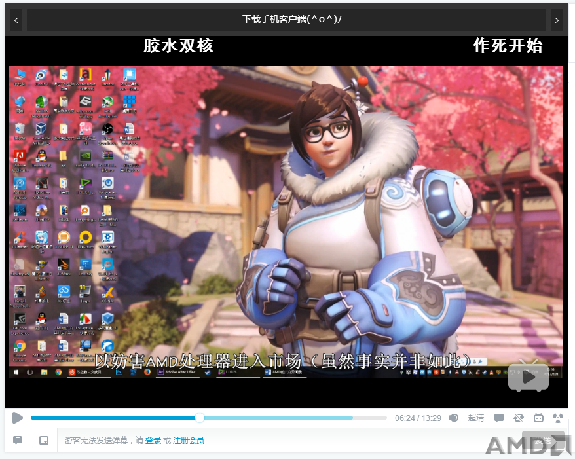This screenshot has width=575, height=459.
Task: Toggle loop playback with the circular arrows icon
Action: pos(519,418)
